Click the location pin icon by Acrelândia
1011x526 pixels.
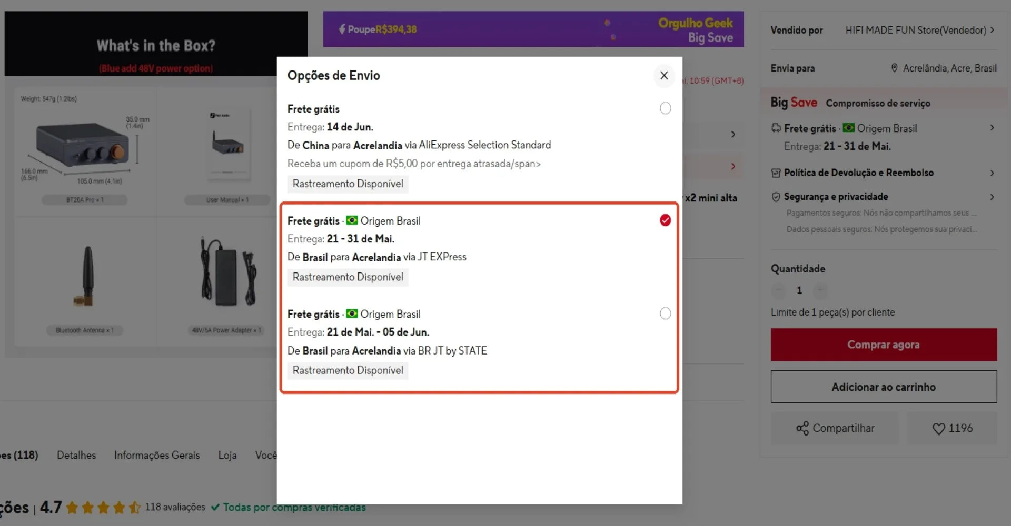pyautogui.click(x=894, y=68)
